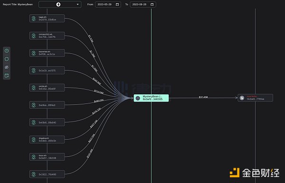The width and height of the screenshot is (285, 183).
Task: Select the 0x43b5 address node
Action: pyautogui.click(x=47, y=122)
